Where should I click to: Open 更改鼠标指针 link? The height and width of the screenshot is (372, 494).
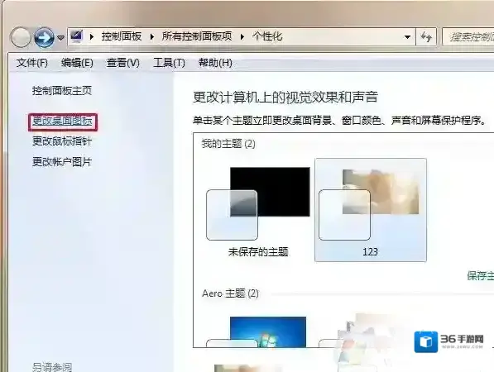pyautogui.click(x=62, y=141)
